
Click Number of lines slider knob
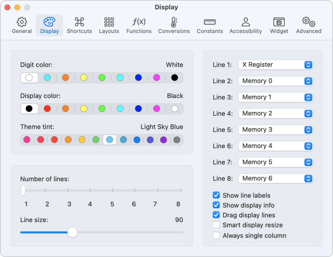pos(23,190)
